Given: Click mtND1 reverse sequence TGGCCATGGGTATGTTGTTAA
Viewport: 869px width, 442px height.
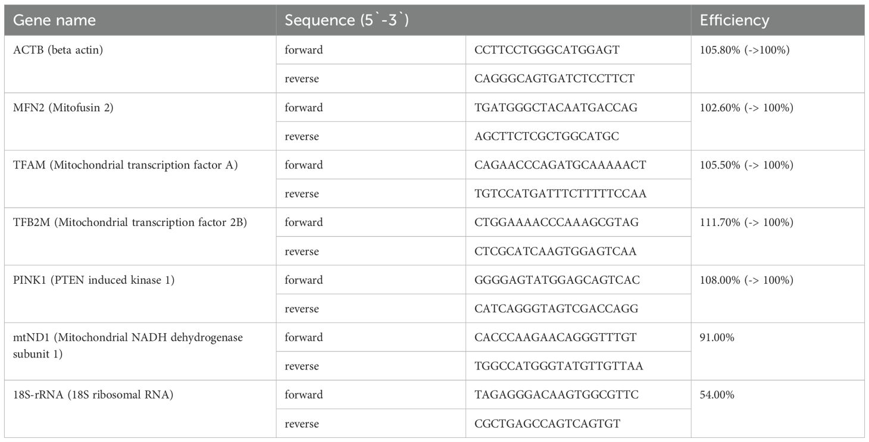Looking at the screenshot, I should 559,366.
